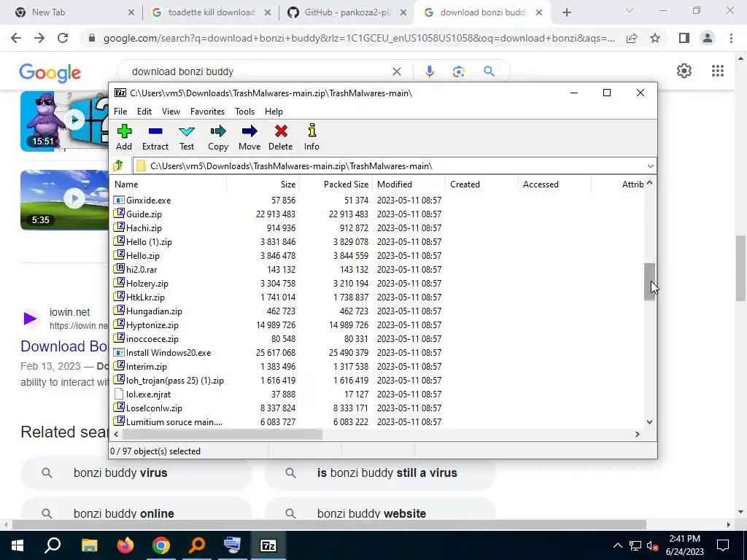This screenshot has width=747, height=560.
Task: Select the Hachi.zip file
Action: click(144, 228)
